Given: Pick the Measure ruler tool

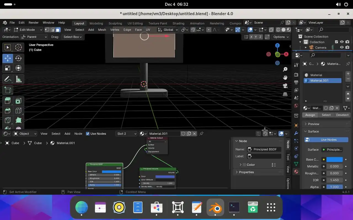Looking at the screenshot, I should pos(18,79).
